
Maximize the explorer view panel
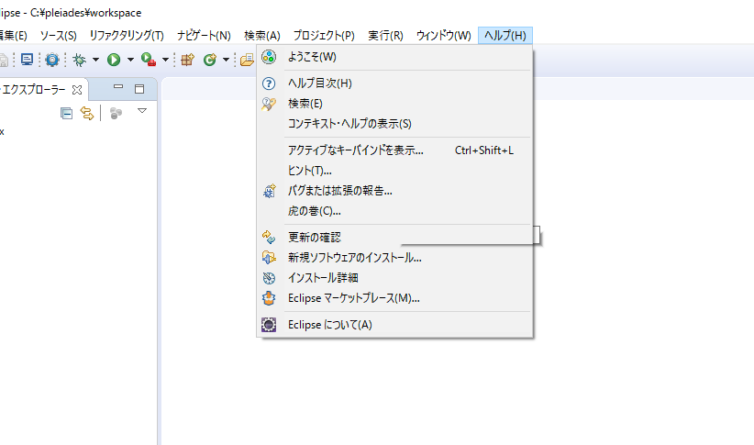(139, 89)
